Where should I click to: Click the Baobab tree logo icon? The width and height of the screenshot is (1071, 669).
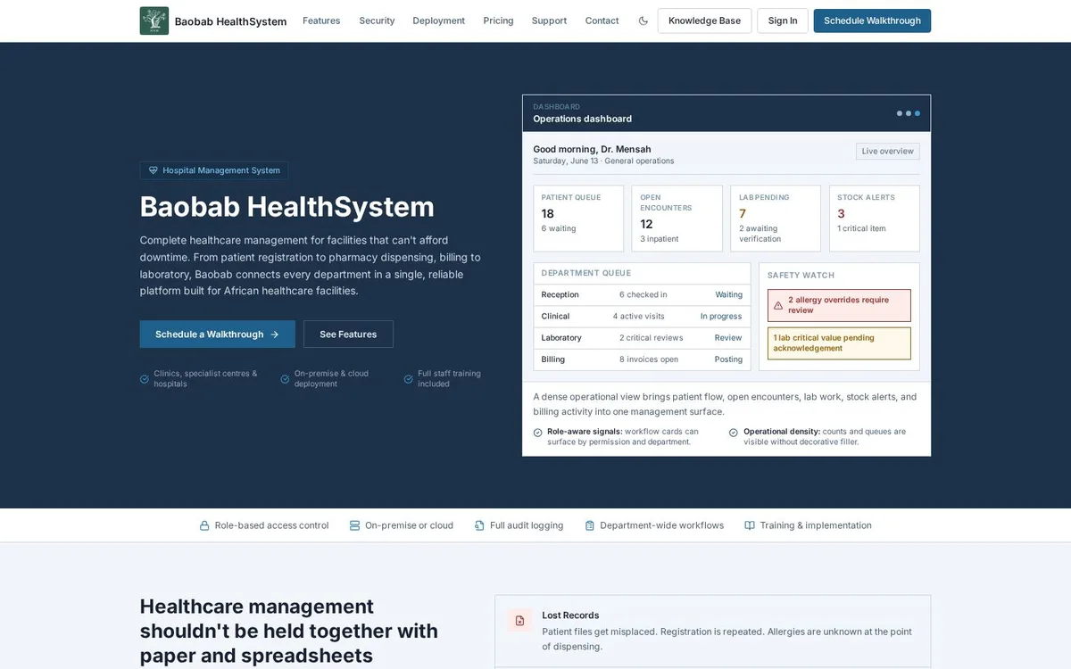coord(154,21)
